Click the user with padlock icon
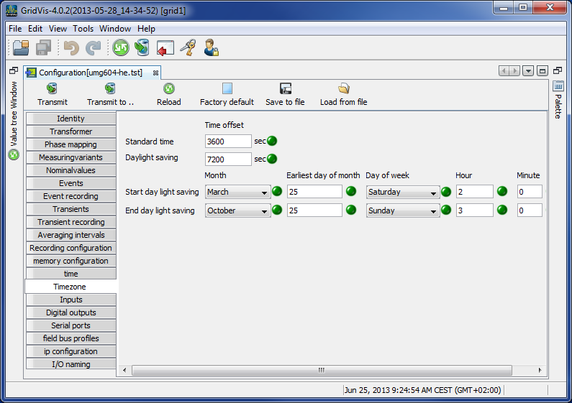 click(211, 48)
